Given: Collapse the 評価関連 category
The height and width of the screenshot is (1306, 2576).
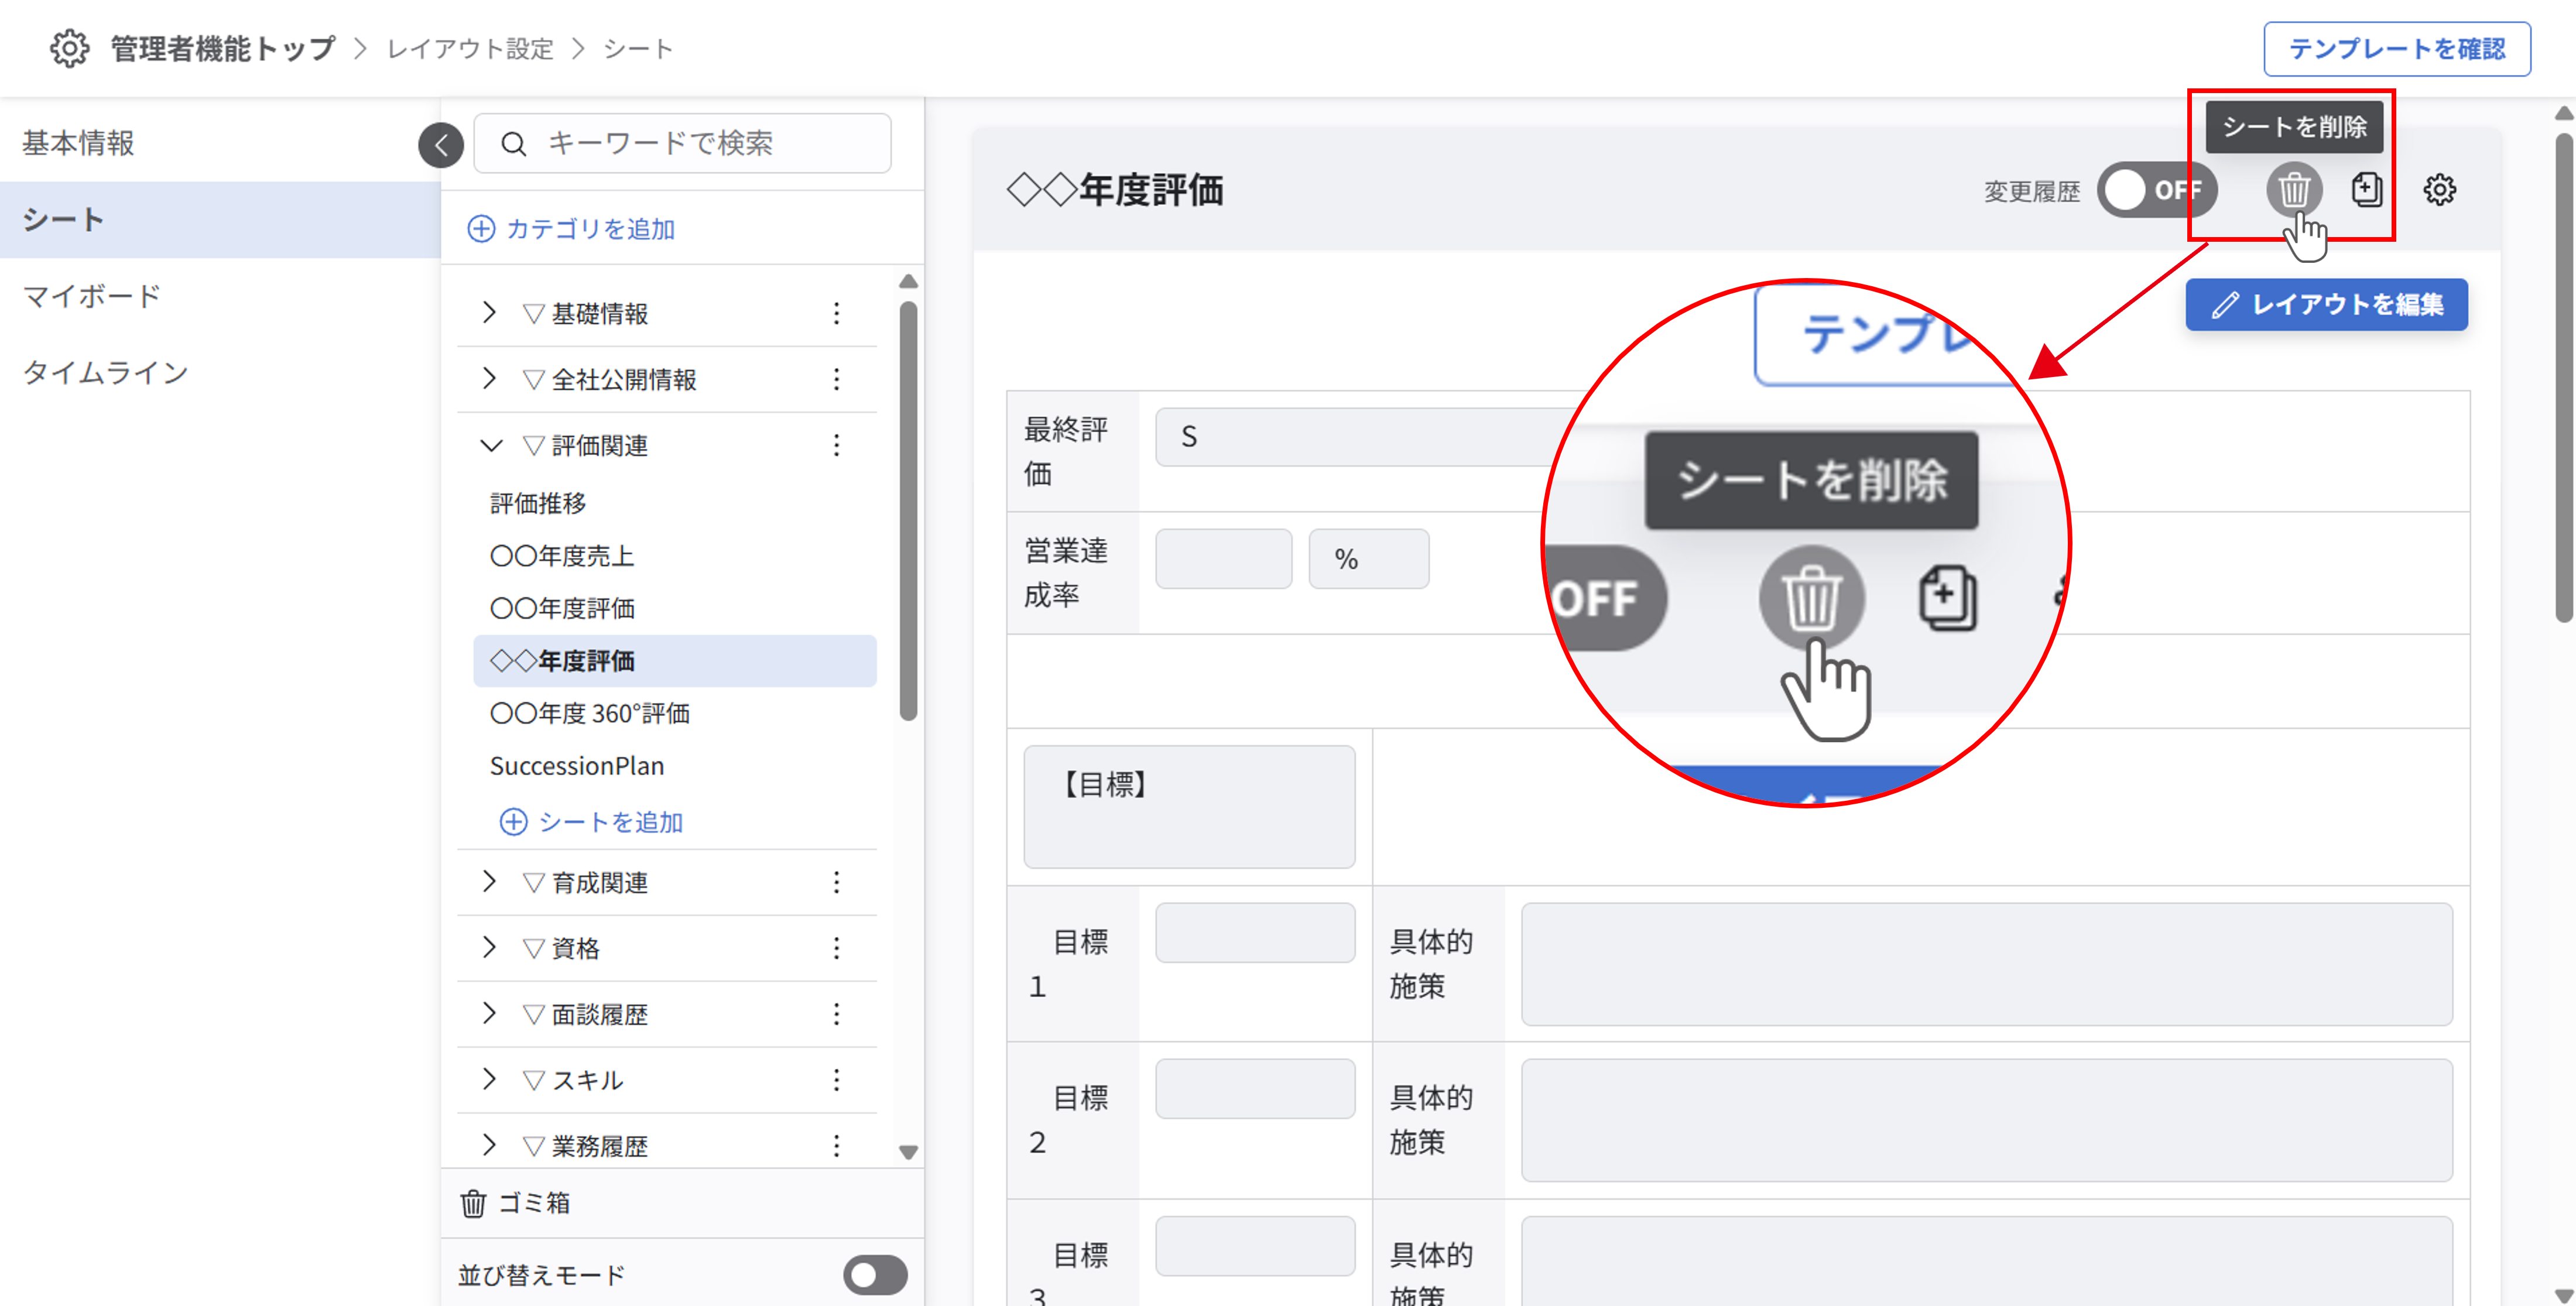Looking at the screenshot, I should coord(490,445).
